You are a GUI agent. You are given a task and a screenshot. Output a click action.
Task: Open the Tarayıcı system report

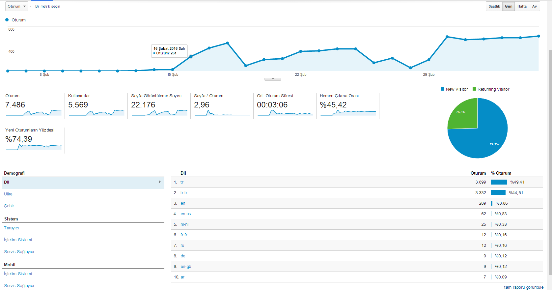[12, 228]
